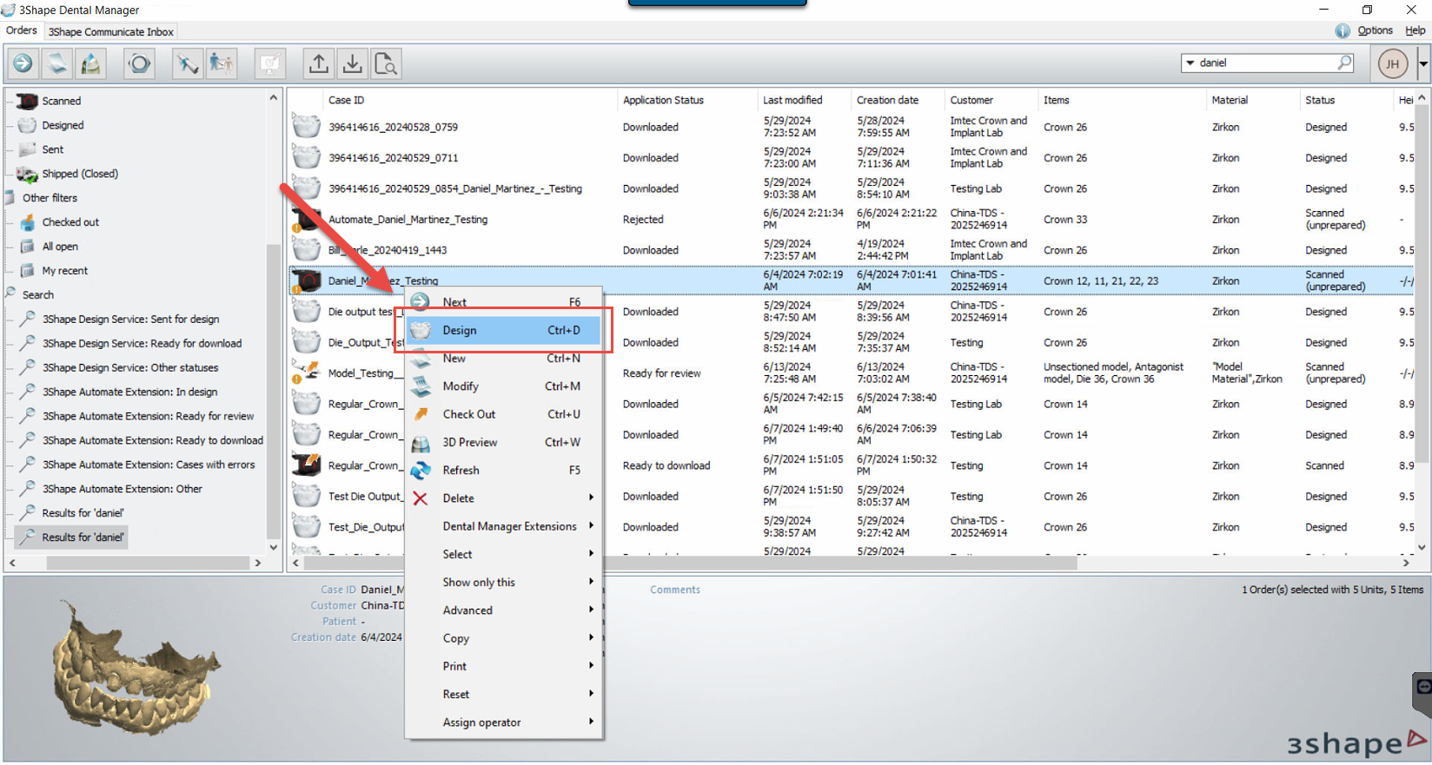Select the Shipped (Closed) filter
This screenshot has width=1432, height=765.
pyautogui.click(x=79, y=174)
